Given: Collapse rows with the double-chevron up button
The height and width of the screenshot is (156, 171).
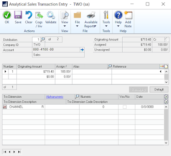Looking at the screenshot, I should pyautogui.click(x=166, y=97).
